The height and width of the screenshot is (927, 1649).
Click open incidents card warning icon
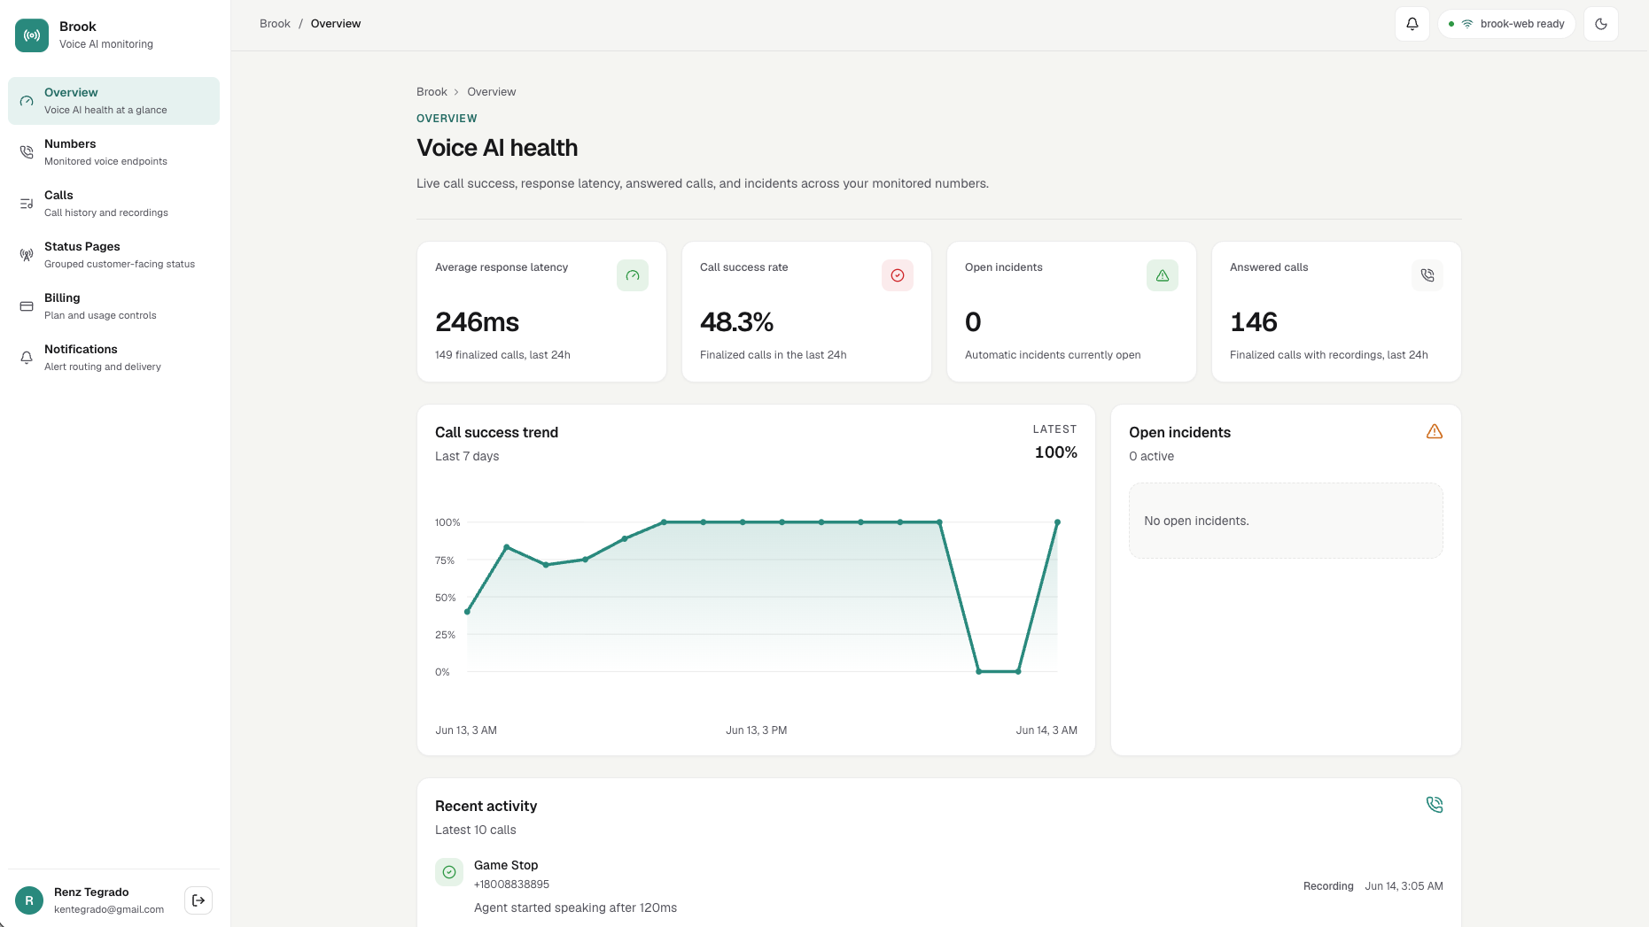click(x=1163, y=275)
